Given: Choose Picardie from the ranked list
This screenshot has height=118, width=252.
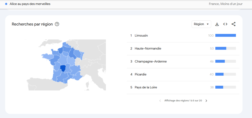Looking at the screenshot, I should (140, 74).
